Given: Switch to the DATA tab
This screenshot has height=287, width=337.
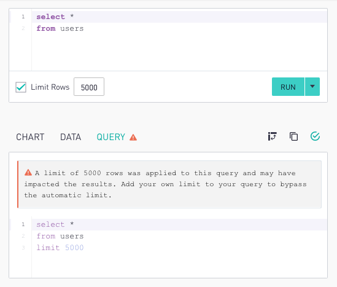Looking at the screenshot, I should tap(71, 137).
